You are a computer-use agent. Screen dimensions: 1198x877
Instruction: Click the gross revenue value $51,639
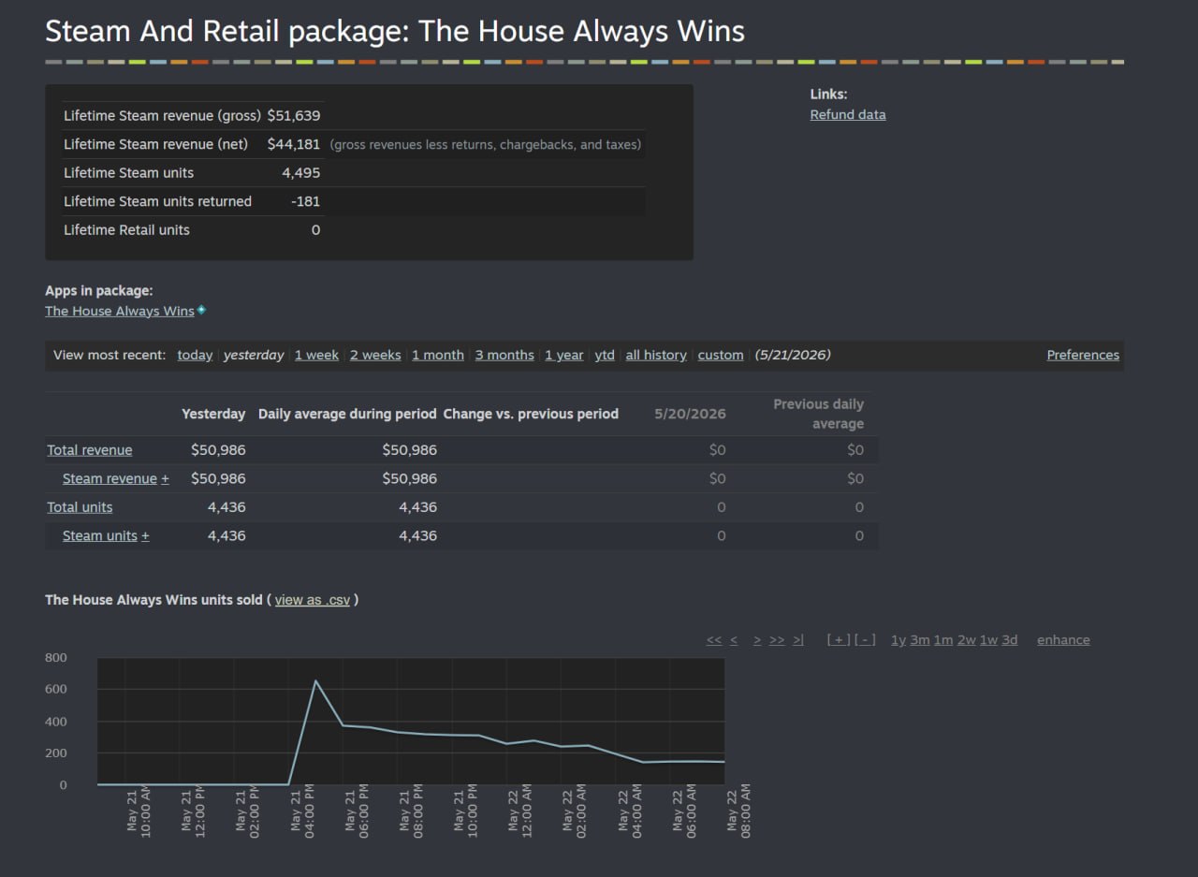(x=294, y=116)
